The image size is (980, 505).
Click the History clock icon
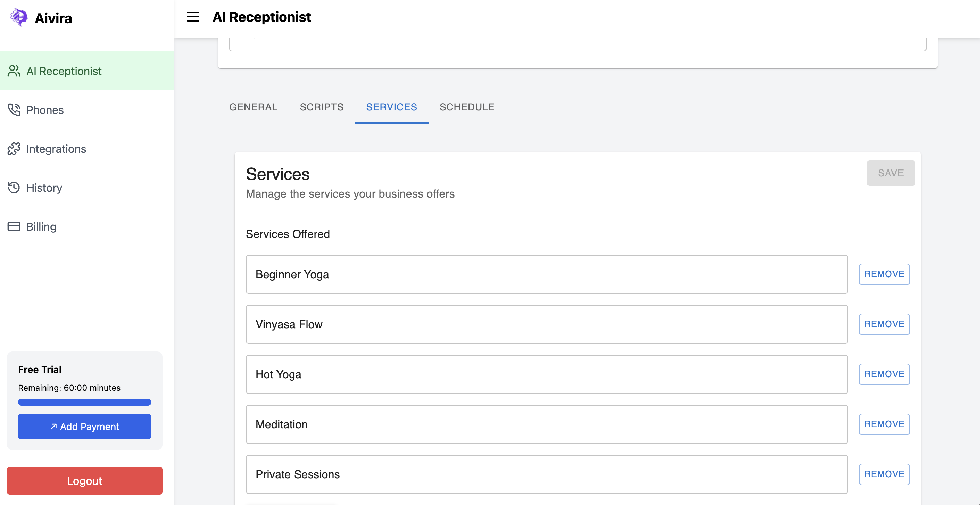[x=14, y=188]
